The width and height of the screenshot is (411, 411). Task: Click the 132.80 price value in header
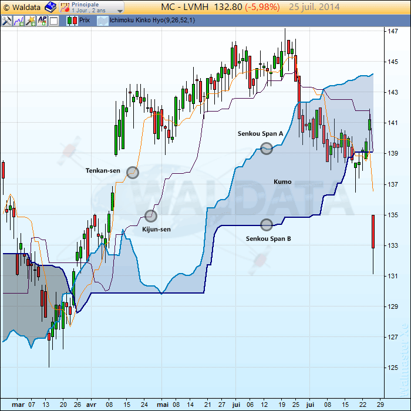click(x=228, y=7)
